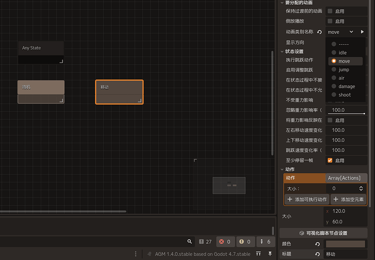375x260 pixels.
Task: Open the 颜色 color swatch picker
Action: coord(346,244)
